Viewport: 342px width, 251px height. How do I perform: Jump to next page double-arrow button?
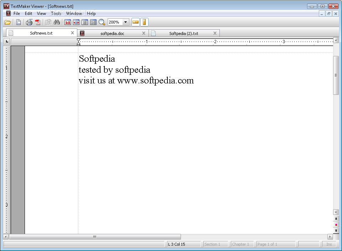(x=336, y=230)
